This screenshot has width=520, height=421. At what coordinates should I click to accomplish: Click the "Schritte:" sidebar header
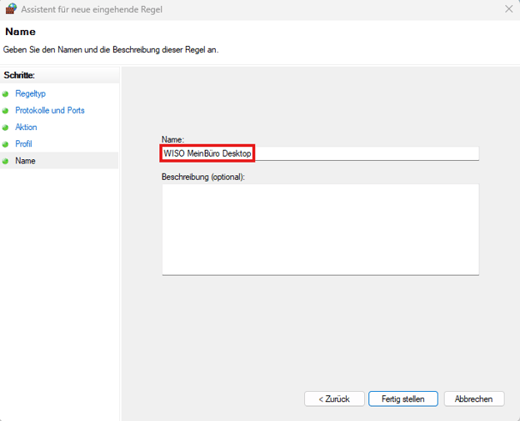pyautogui.click(x=19, y=75)
